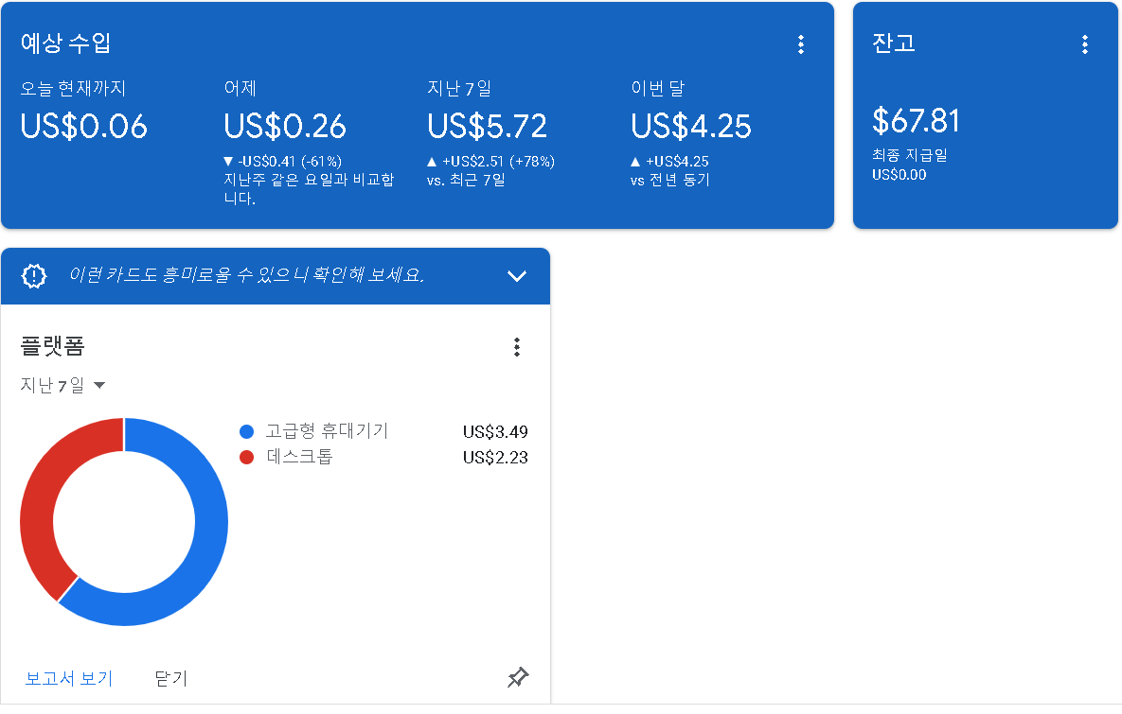Click the last payment US$0.00 value
This screenshot has height=714, width=1122.
tap(899, 175)
